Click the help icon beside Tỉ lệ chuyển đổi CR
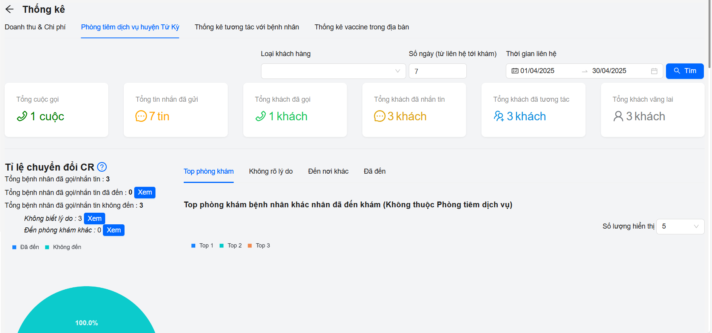 [102, 167]
